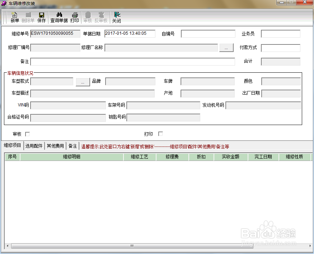The width and height of the screenshot is (314, 254).
Task: Browse car models via 车型款式 ellipsis button
Action: 83,82
